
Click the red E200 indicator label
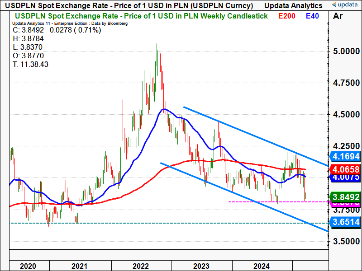point(286,16)
